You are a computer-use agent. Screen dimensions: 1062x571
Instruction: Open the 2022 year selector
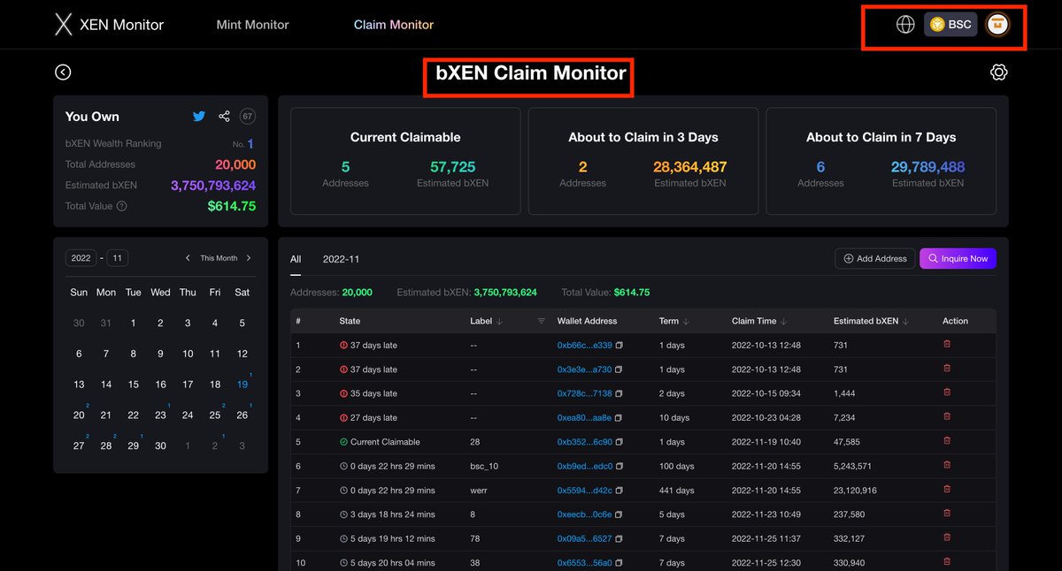[x=81, y=257]
